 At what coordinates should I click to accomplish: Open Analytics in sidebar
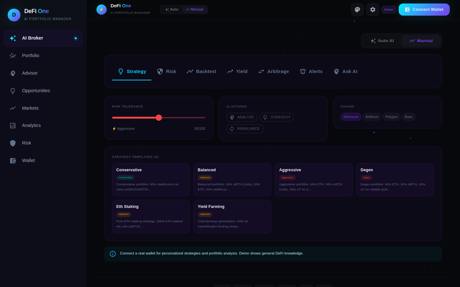click(43, 126)
